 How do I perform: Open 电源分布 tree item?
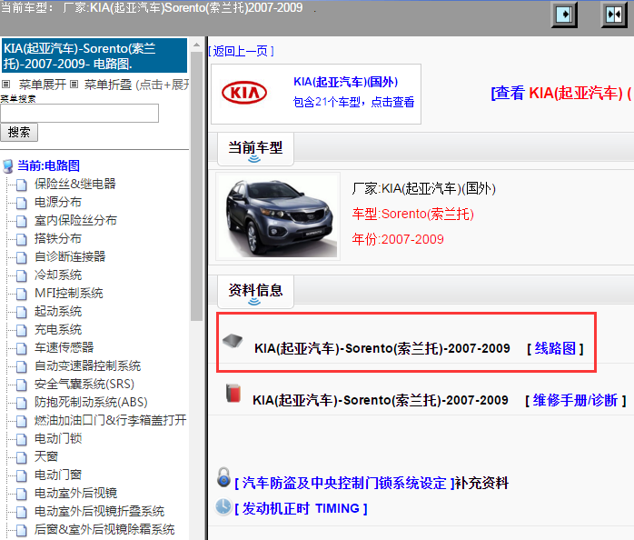point(58,202)
